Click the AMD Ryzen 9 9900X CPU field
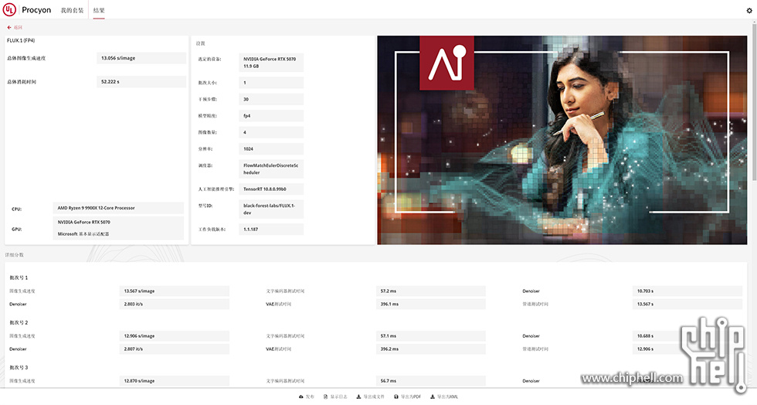This screenshot has height=405, width=757. pyautogui.click(x=118, y=208)
